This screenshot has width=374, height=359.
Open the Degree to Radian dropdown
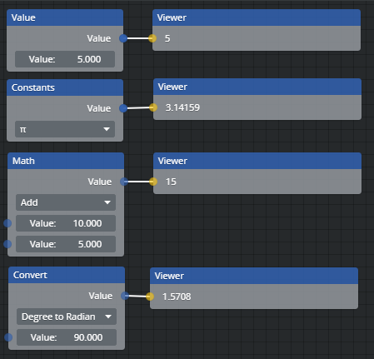pos(67,317)
